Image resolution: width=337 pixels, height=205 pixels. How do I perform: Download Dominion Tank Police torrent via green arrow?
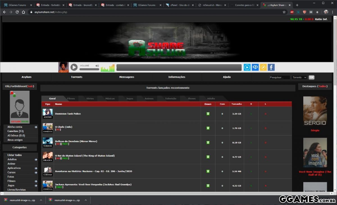[208, 114]
